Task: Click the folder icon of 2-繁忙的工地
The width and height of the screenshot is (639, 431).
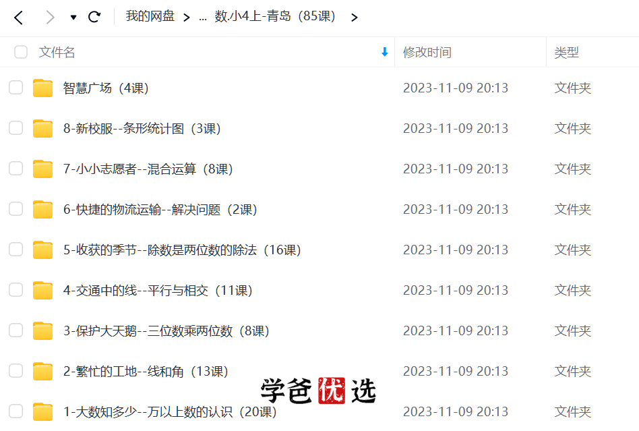Action: (x=42, y=371)
